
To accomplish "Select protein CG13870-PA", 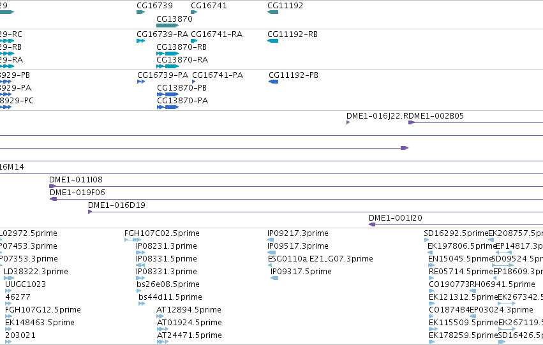I will (182, 101).
